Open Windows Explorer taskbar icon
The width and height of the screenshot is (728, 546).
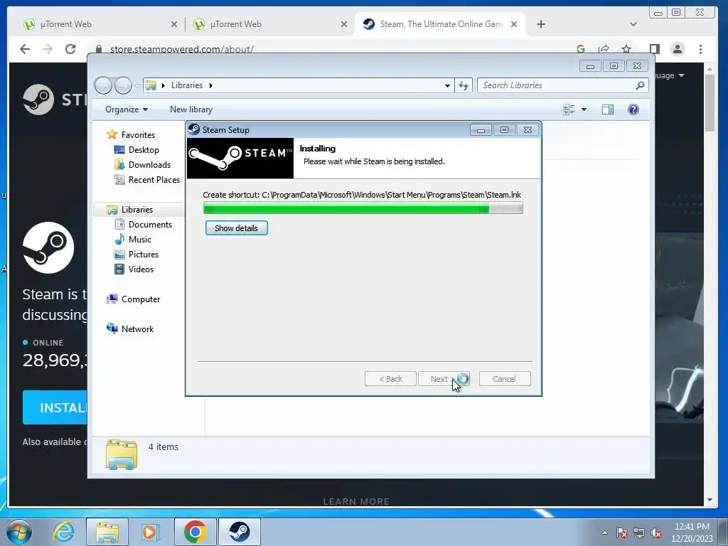point(107,532)
